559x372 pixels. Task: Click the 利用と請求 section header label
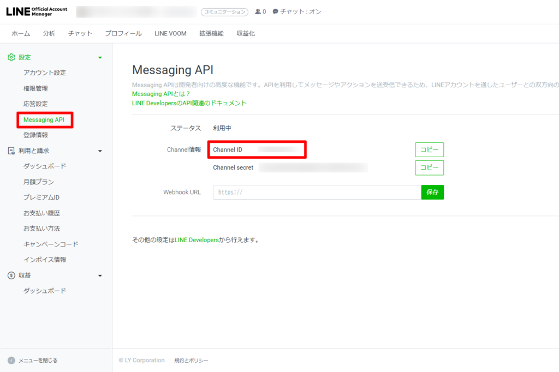(34, 151)
